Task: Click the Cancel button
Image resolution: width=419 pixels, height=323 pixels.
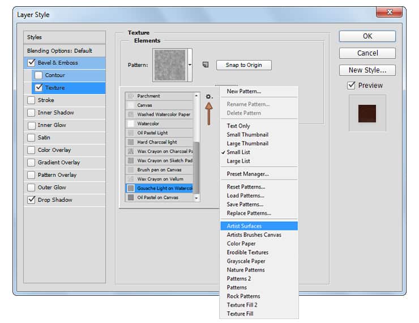Action: coord(367,53)
